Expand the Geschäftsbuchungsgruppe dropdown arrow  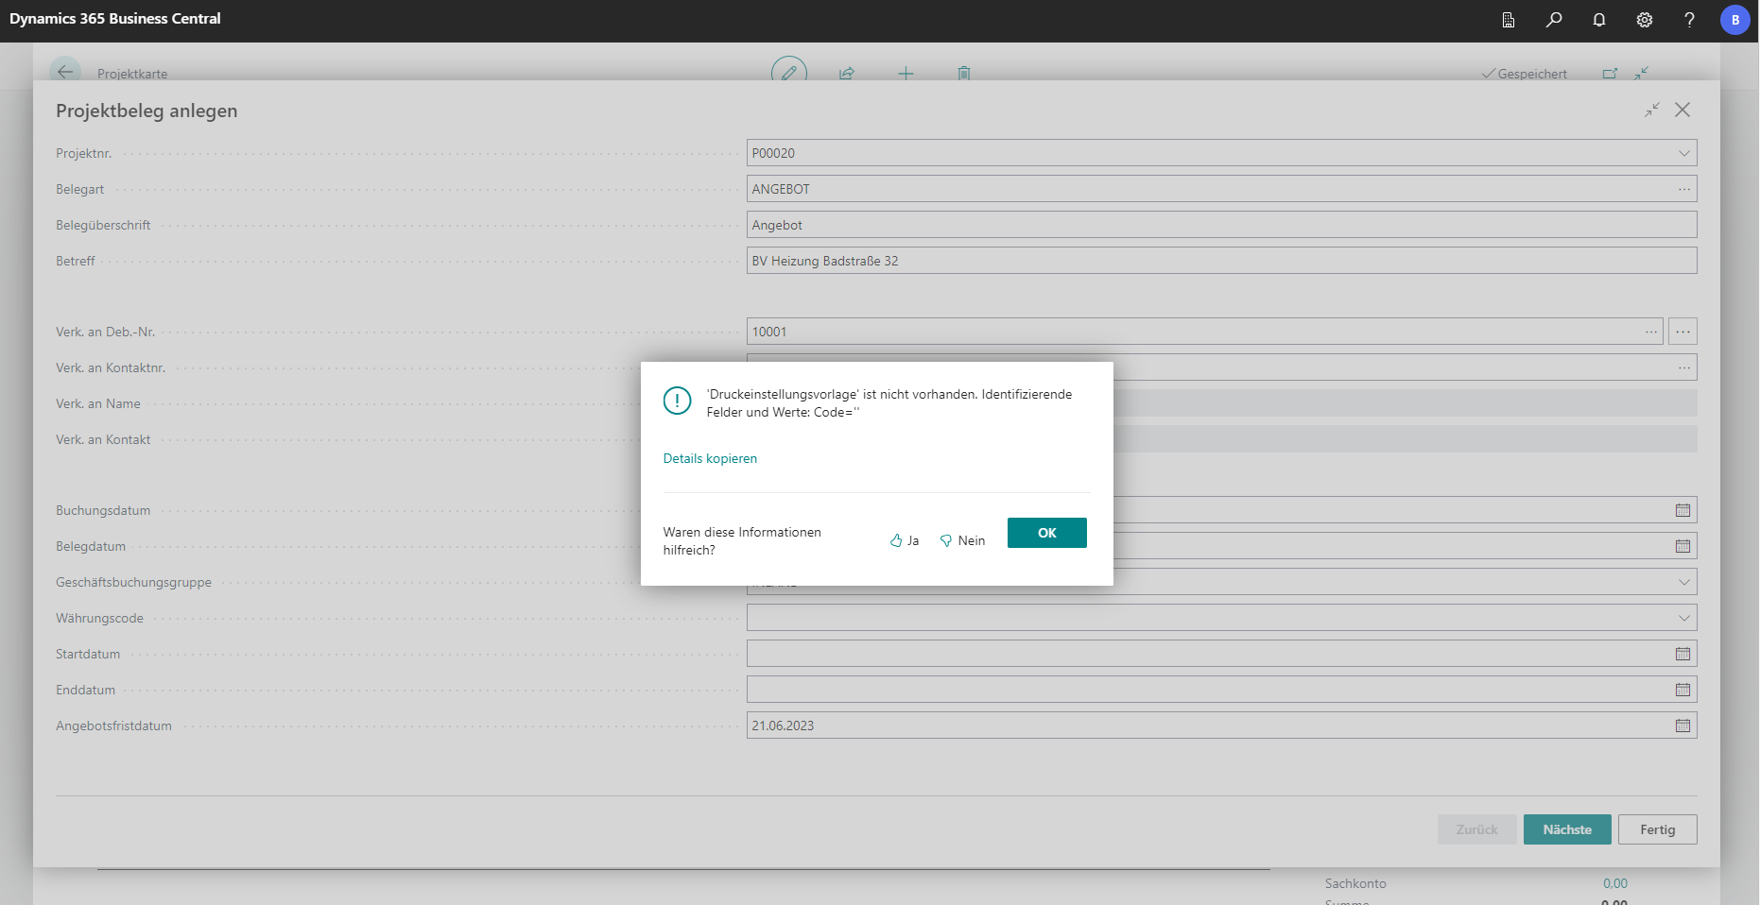click(x=1683, y=582)
